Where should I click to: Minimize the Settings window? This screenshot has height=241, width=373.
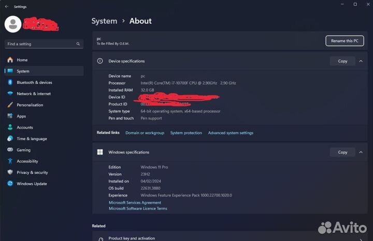(x=342, y=4)
